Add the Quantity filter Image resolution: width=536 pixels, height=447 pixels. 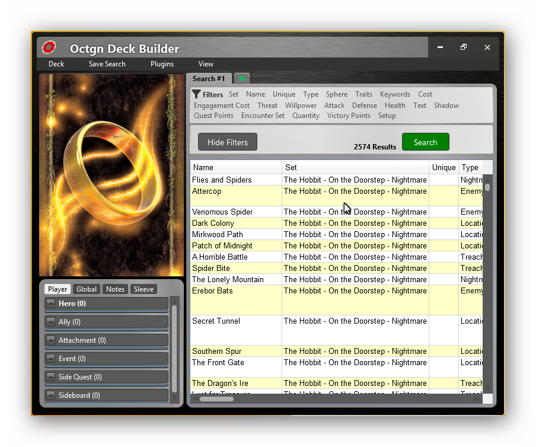pyautogui.click(x=306, y=116)
